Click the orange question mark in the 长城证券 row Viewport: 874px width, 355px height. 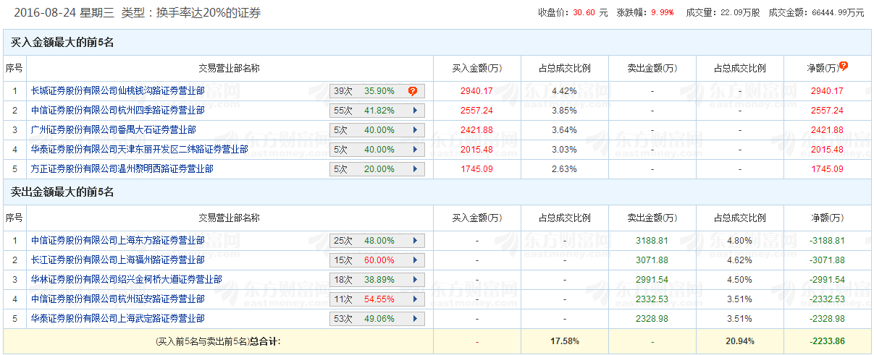tap(413, 91)
